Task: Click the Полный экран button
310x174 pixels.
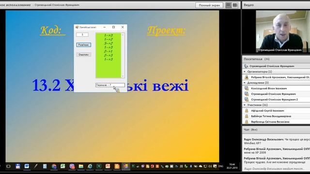Action: pyautogui.click(x=209, y=5)
